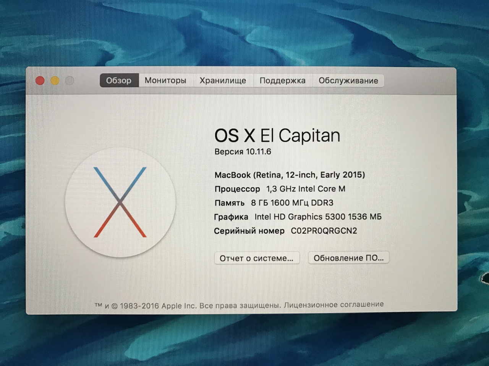Image resolution: width=489 pixels, height=366 pixels.
Task: Click the MacBook Retina 12-inch model name
Action: 290,175
